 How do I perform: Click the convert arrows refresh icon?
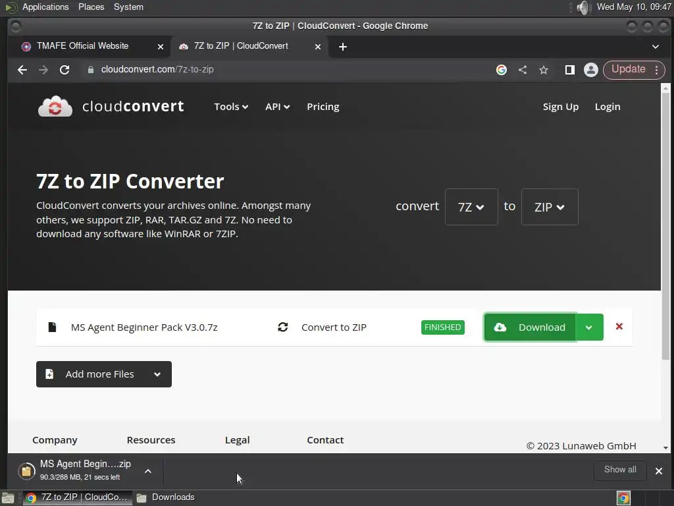[283, 327]
